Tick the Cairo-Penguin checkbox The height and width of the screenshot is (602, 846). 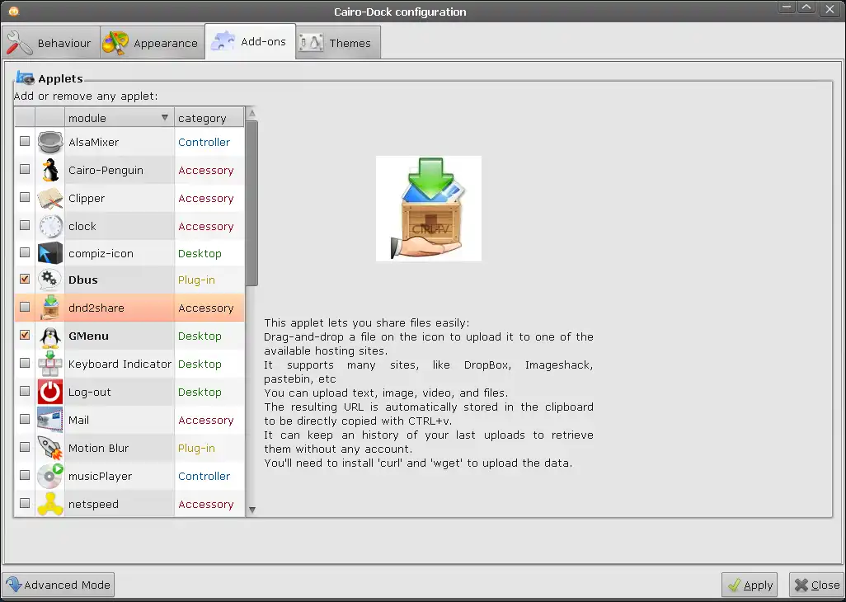[25, 169]
